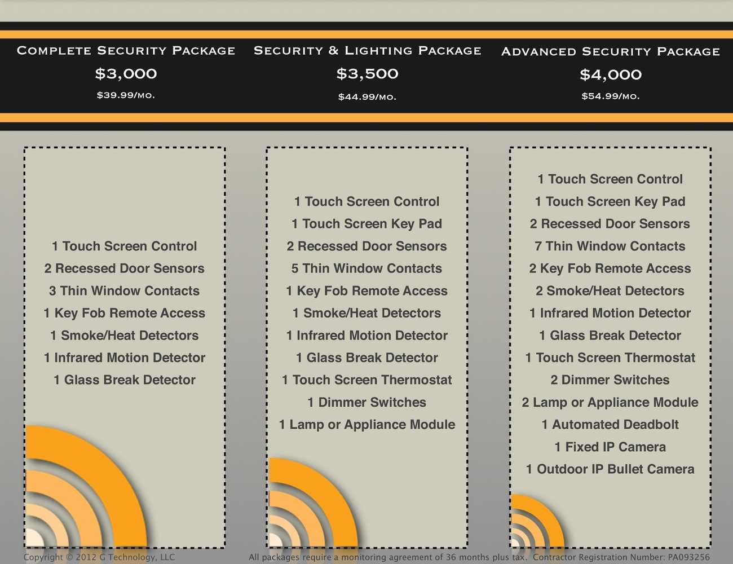Click '2 Recessed Door Sensors' in Advanced Security list
This screenshot has height=564, width=733.
point(610,224)
